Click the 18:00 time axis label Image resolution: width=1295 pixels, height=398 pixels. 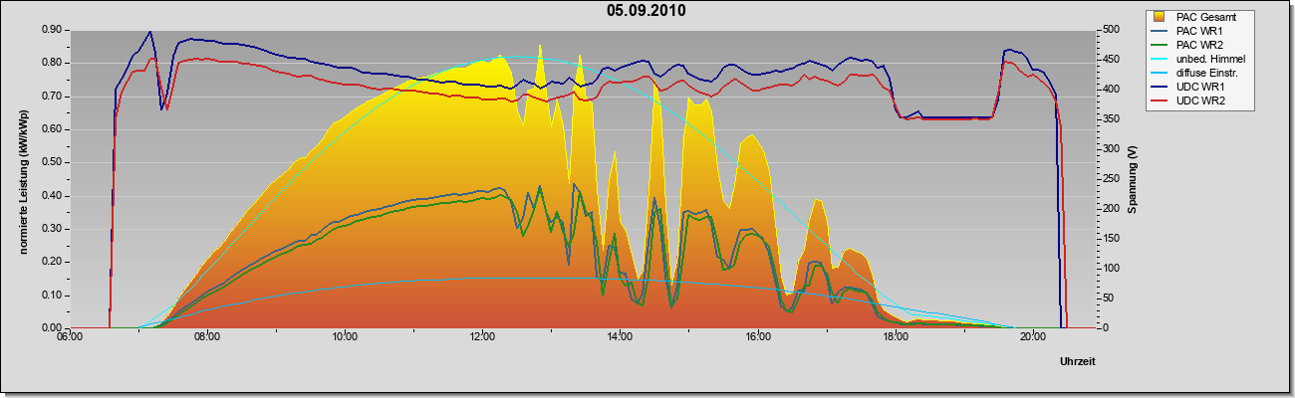(895, 336)
